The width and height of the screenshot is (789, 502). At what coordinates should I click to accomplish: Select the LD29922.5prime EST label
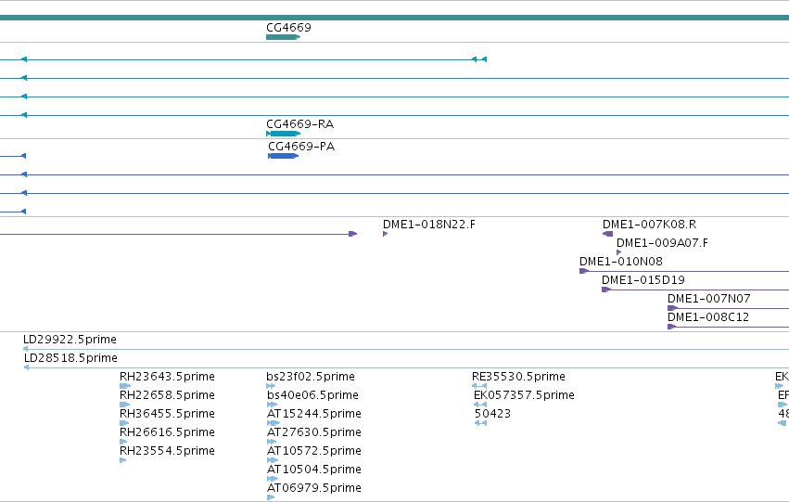click(x=70, y=340)
